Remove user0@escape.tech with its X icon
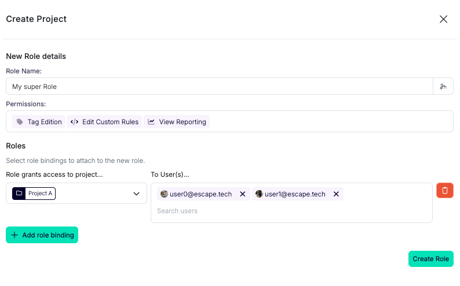Screen dimensions: 460x286 coord(243,194)
